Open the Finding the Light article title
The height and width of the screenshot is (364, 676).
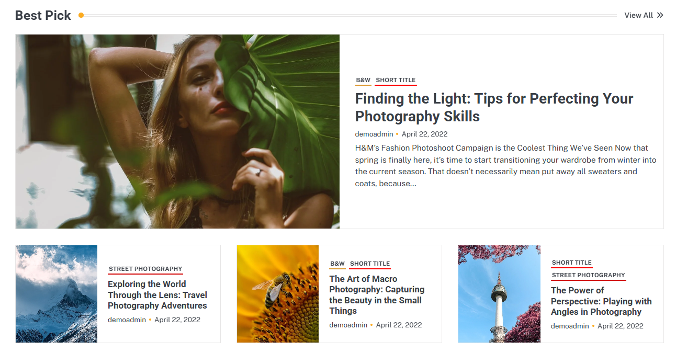pos(493,107)
